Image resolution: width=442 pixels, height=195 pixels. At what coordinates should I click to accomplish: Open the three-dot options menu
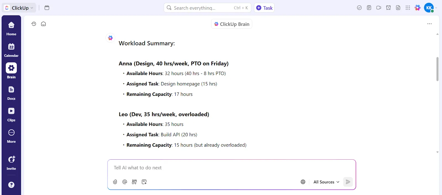point(429,24)
